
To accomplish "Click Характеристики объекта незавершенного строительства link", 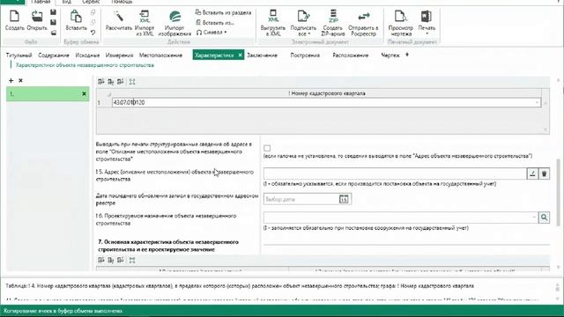I will click(85, 65).
